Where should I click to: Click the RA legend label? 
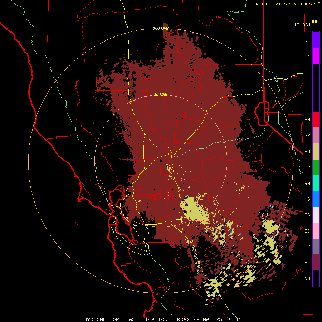tap(307, 184)
